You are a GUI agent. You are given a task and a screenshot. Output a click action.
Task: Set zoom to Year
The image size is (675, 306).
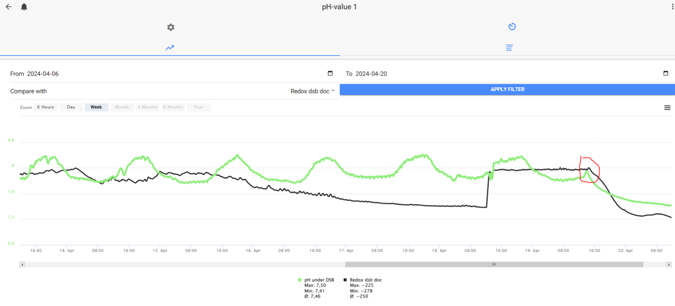click(x=199, y=107)
